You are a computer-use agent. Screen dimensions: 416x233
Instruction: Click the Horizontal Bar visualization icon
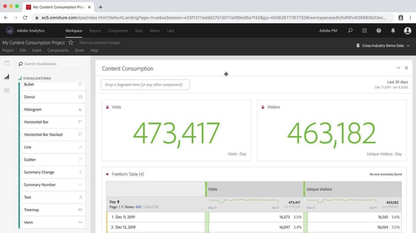tap(80, 122)
